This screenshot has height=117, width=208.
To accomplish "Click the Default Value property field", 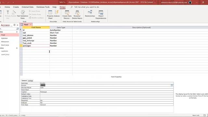I will (107, 94).
